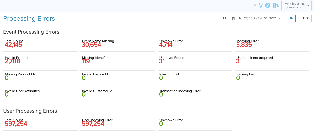Image resolution: width=314 pixels, height=140 pixels.
Task: Click the Transaction Indexing Error label
Action: tap(180, 91)
